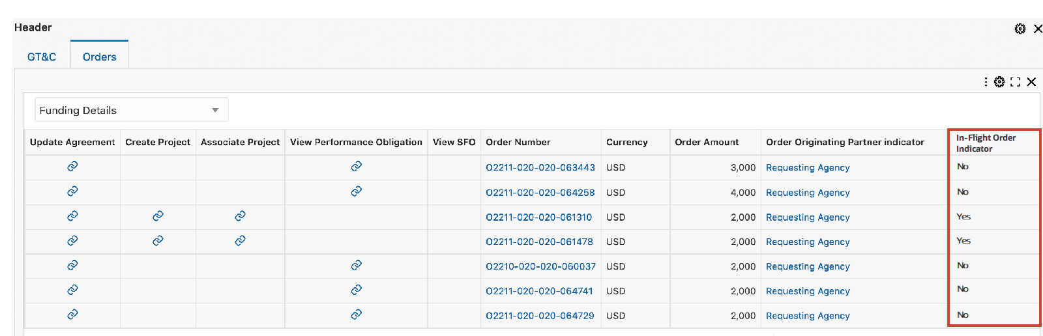Open Update Agreement link for order 02211-020-020-064729
This screenshot has height=336, width=1043.
[x=72, y=315]
